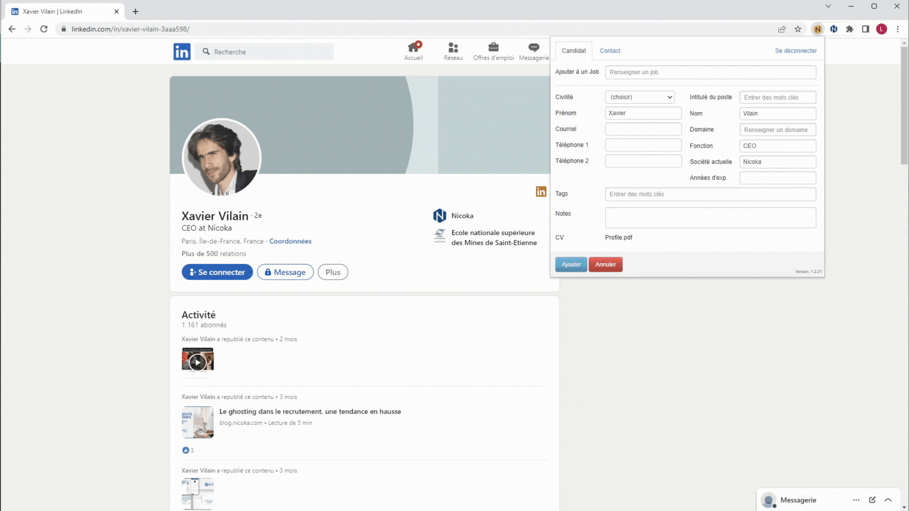
Task: Click the browser back arrow
Action: coord(12,29)
